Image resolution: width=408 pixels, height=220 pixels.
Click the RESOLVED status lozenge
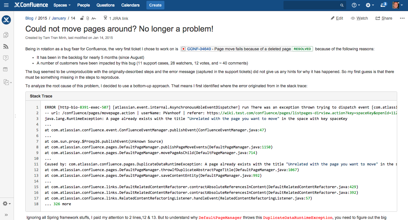(302, 49)
